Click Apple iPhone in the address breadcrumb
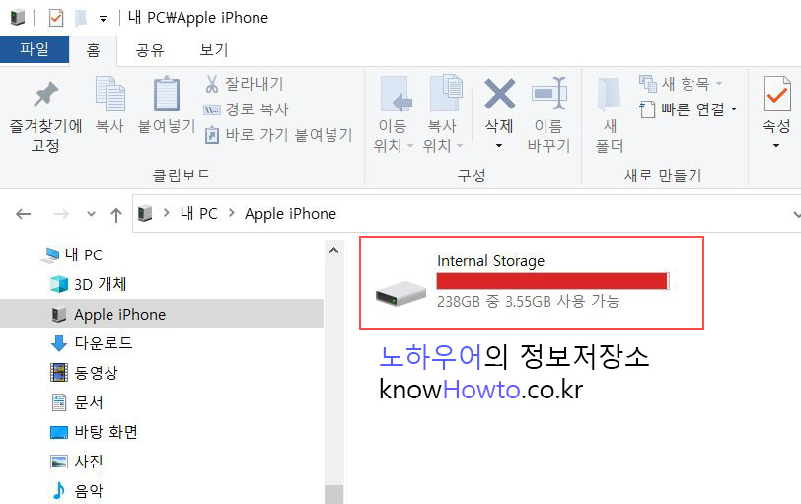The height and width of the screenshot is (504, 801). [290, 213]
